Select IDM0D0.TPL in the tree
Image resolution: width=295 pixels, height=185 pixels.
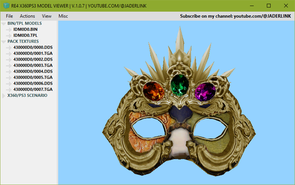coord(26,35)
